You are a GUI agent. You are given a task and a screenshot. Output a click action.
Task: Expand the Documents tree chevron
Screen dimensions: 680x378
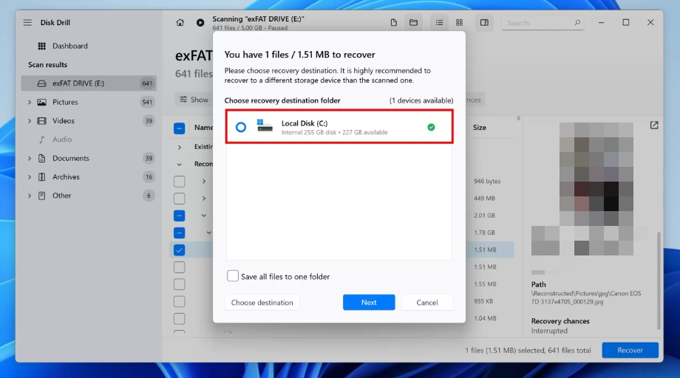30,159
